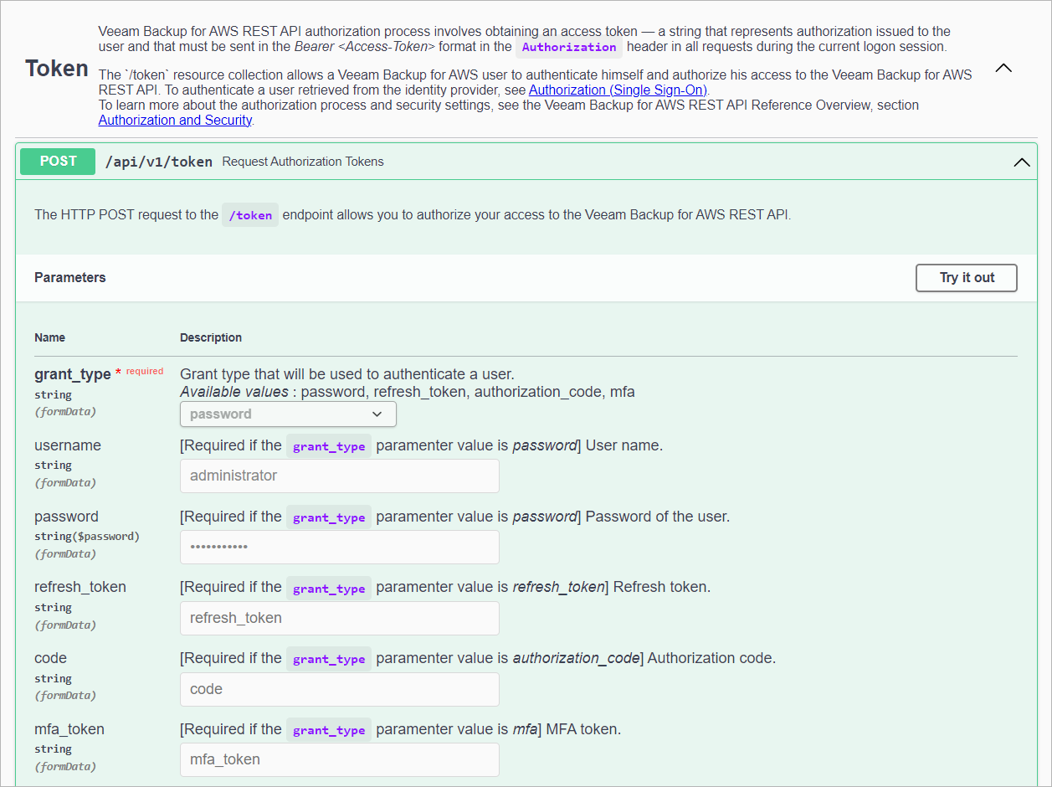
Task: Click the code parameter name
Action: click(x=50, y=658)
